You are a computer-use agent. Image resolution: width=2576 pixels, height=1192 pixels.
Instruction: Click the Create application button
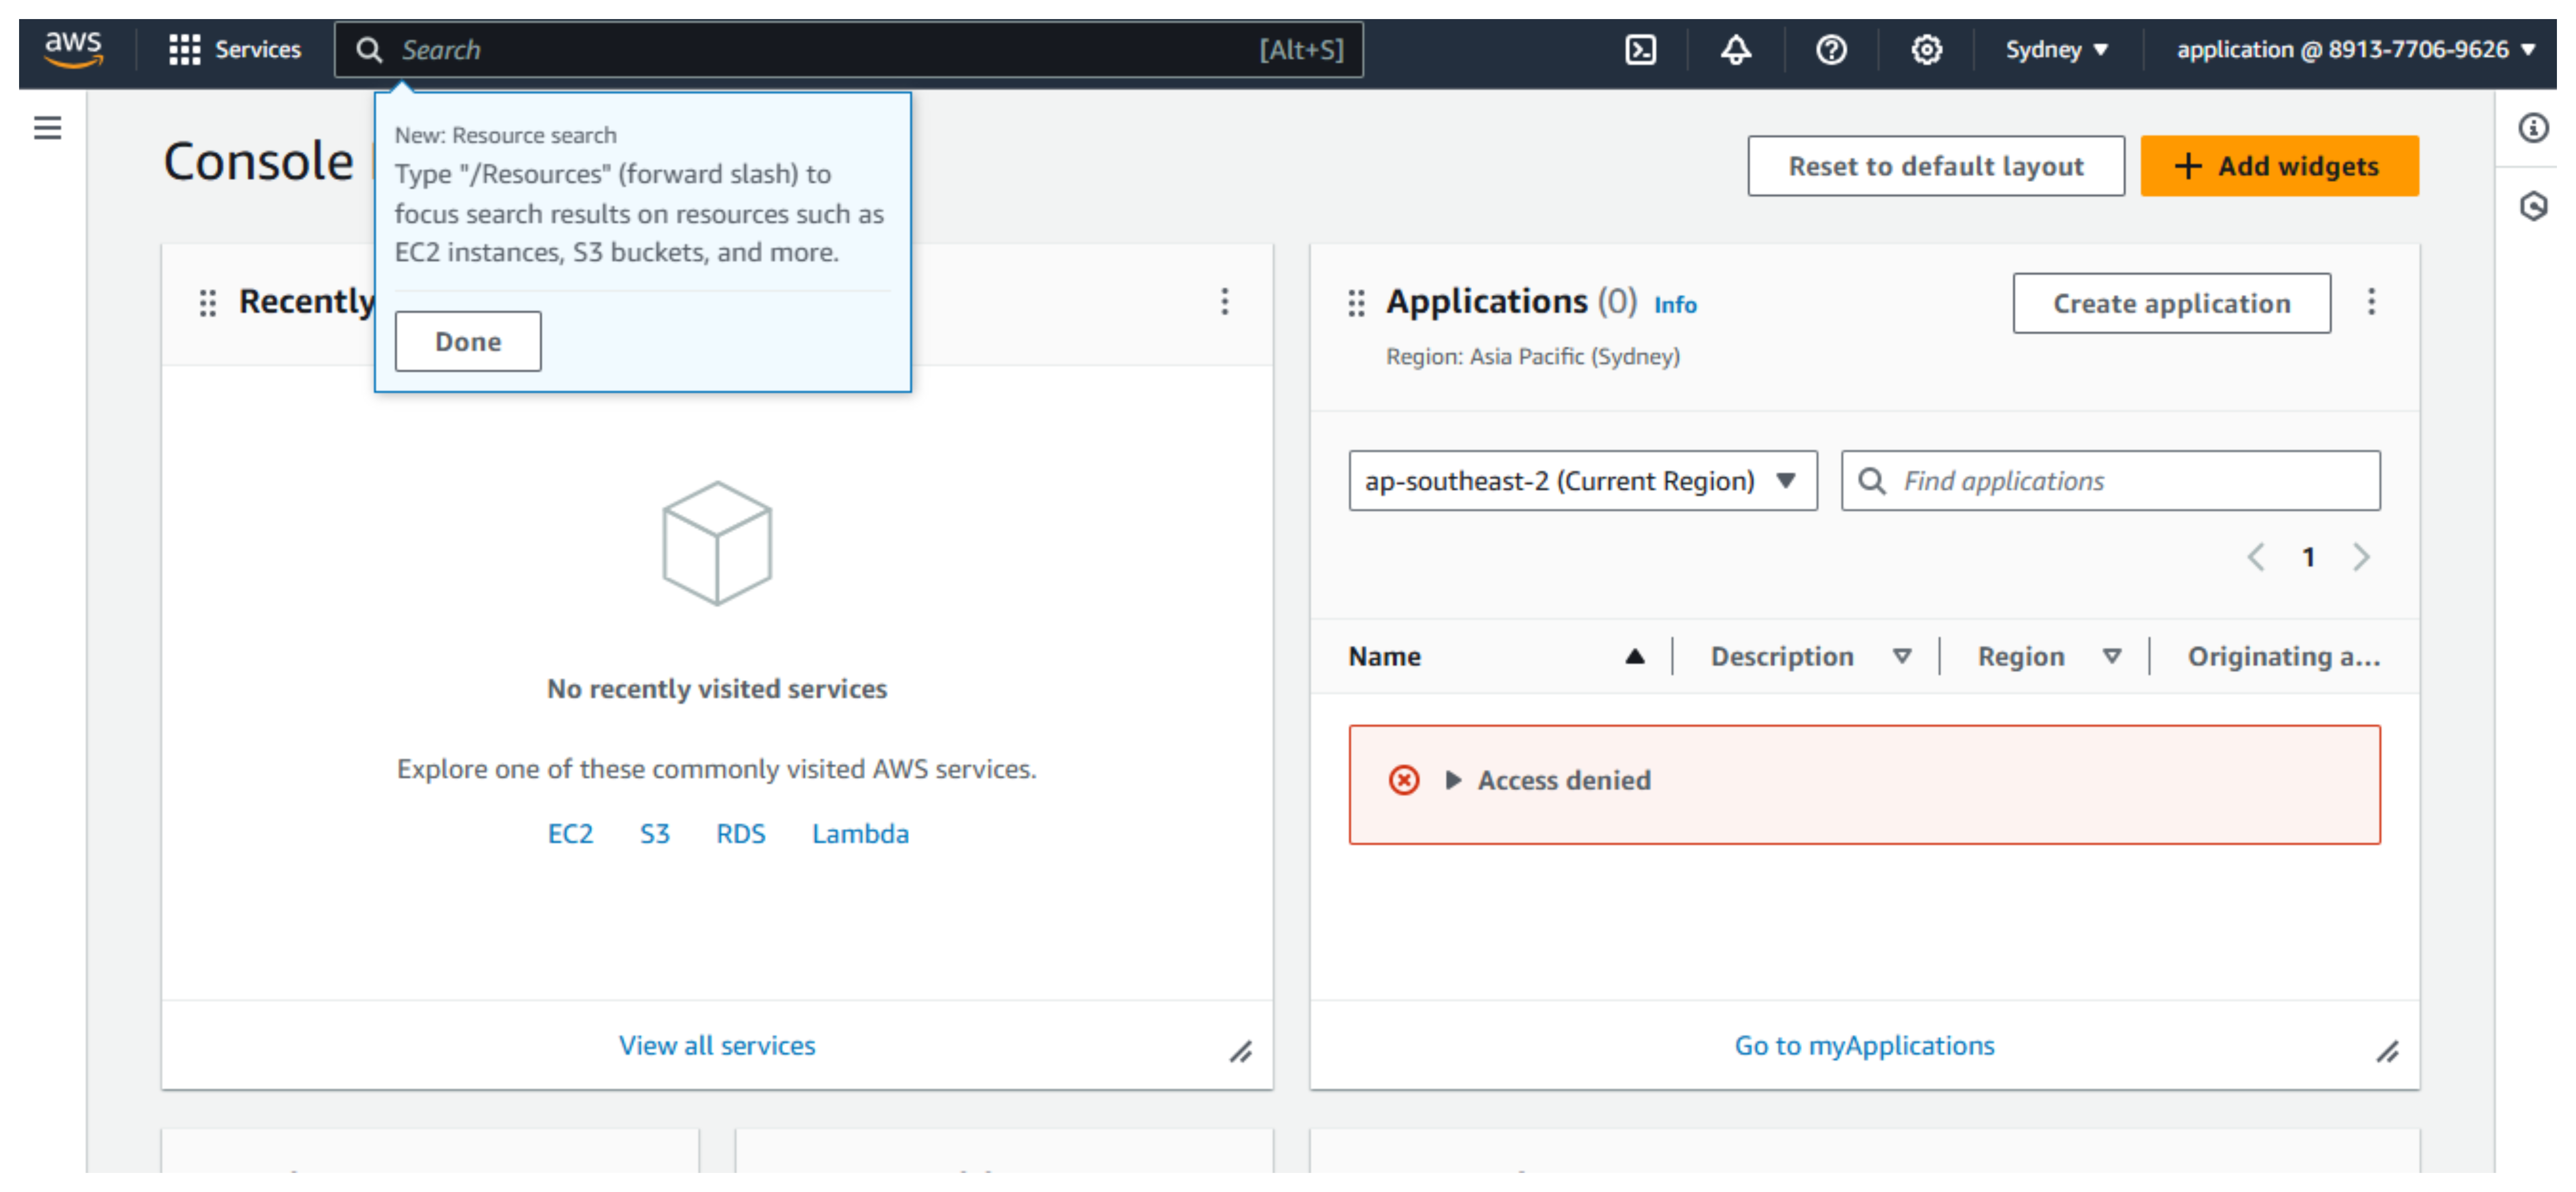click(2171, 303)
